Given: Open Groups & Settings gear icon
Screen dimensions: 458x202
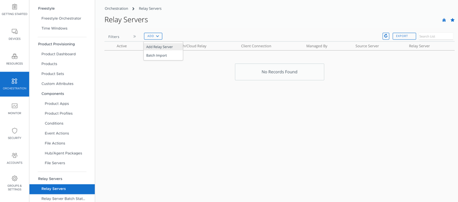Looking at the screenshot, I should tap(14, 178).
